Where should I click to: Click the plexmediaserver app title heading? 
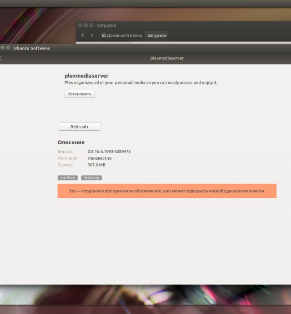86,76
